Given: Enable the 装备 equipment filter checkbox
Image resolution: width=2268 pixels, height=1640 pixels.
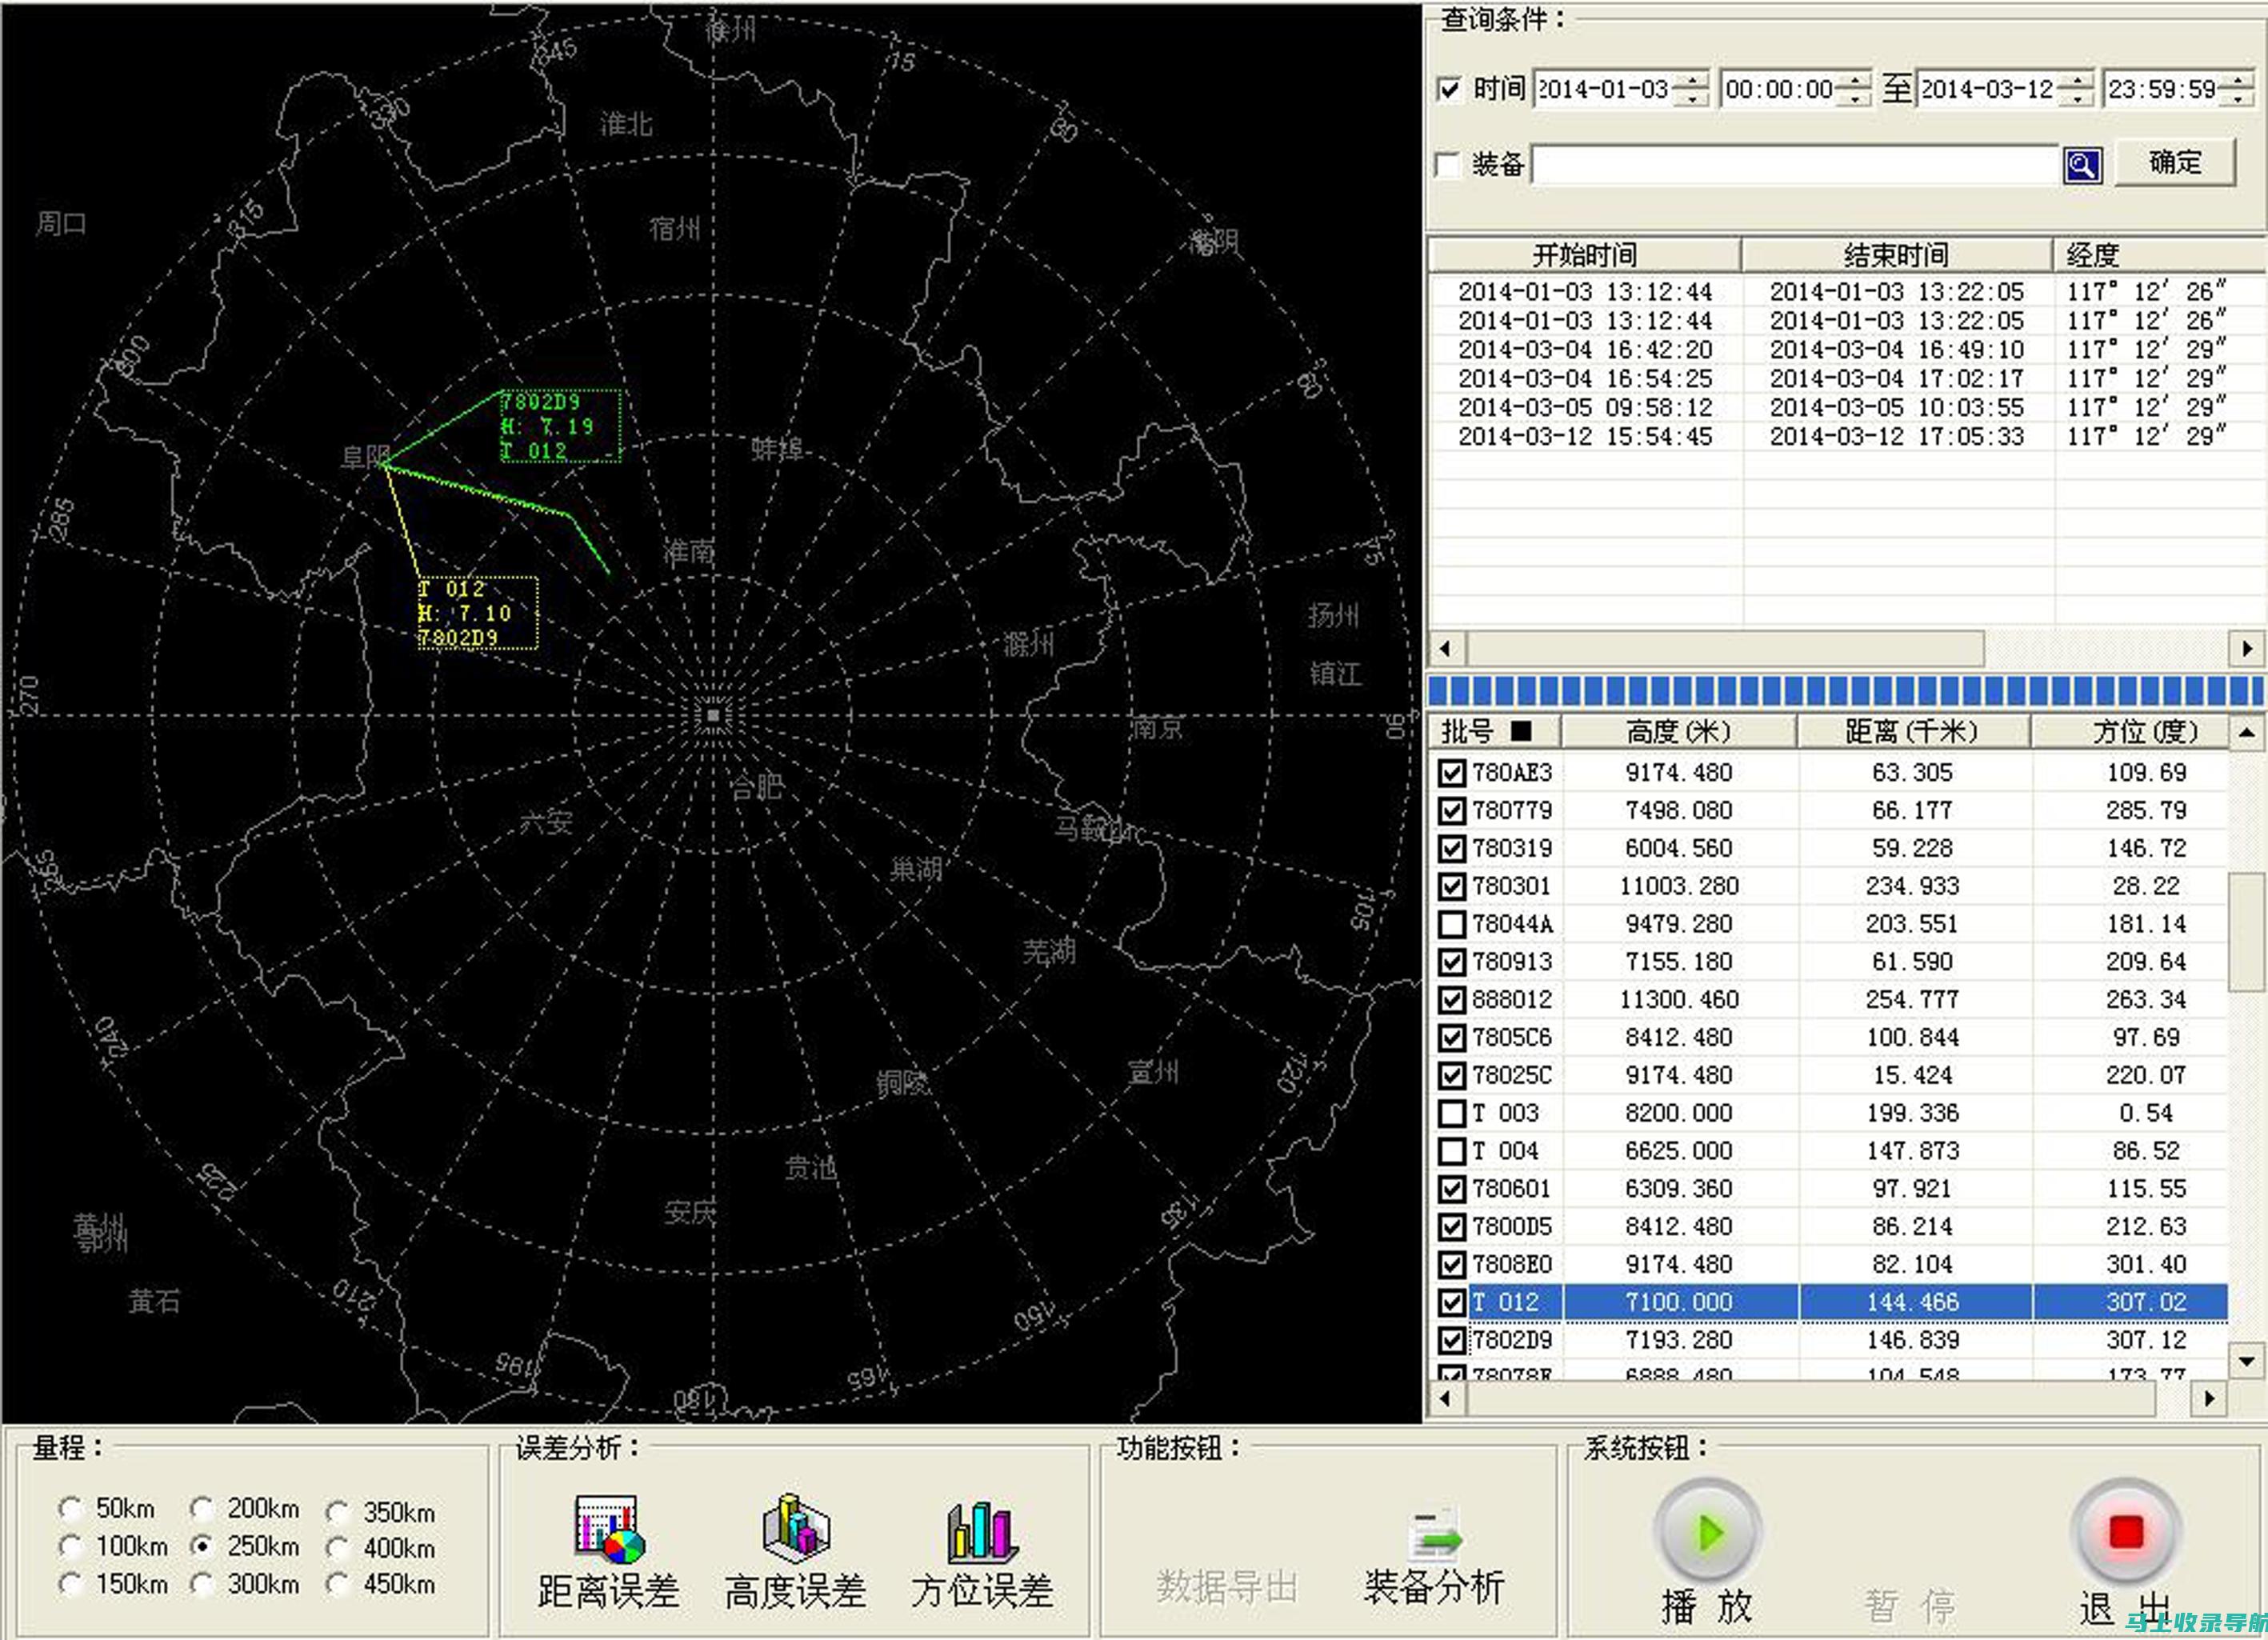Looking at the screenshot, I should [1448, 164].
